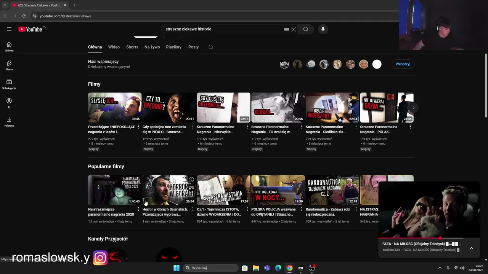Open options for Siedlisko zła video

(x=356, y=127)
